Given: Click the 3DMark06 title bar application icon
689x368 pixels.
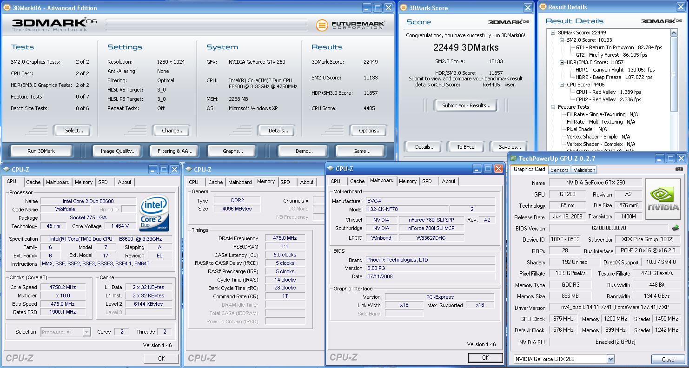Looking at the screenshot, I should [7, 7].
